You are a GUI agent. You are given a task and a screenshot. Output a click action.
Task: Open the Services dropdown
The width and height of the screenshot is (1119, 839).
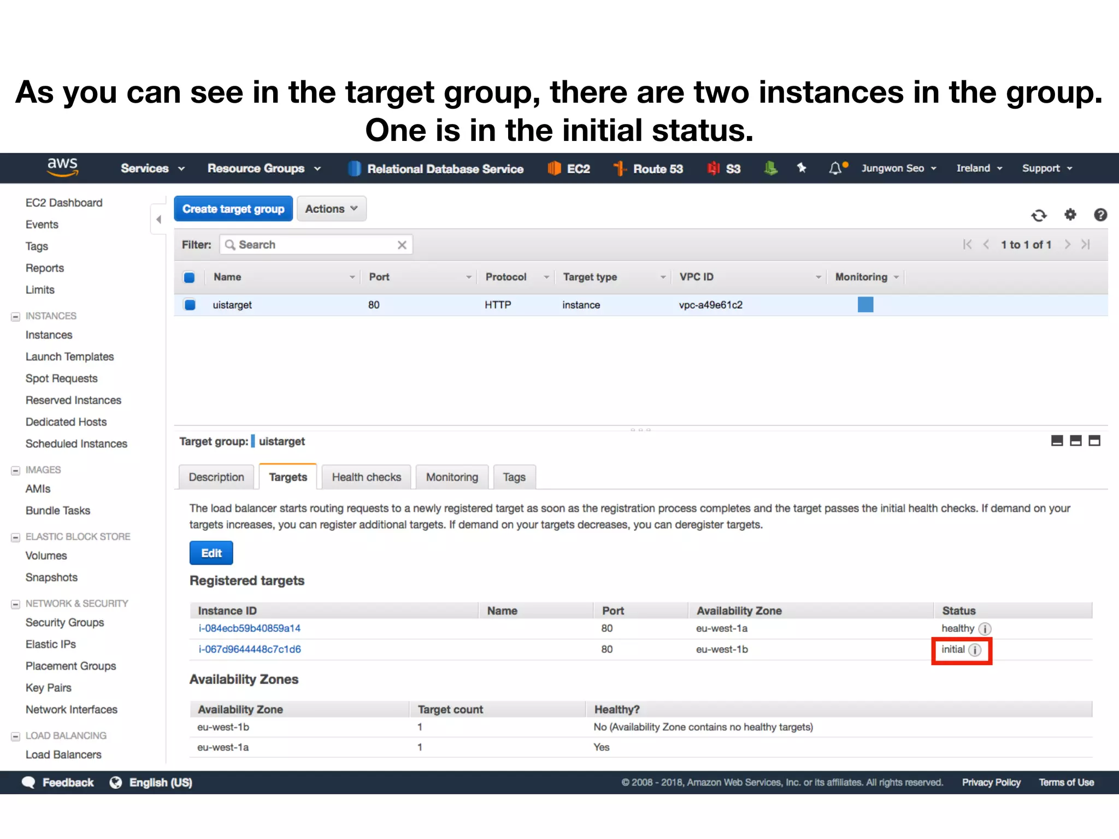tap(152, 168)
